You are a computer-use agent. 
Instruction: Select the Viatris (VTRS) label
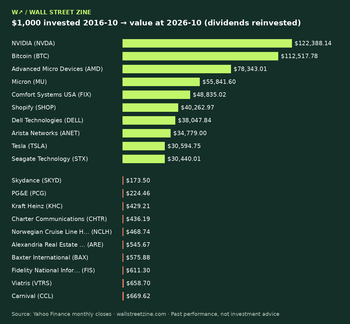point(32,283)
